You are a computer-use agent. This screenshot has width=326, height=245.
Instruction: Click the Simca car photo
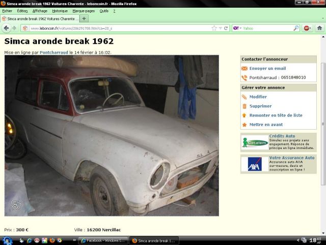point(112,136)
